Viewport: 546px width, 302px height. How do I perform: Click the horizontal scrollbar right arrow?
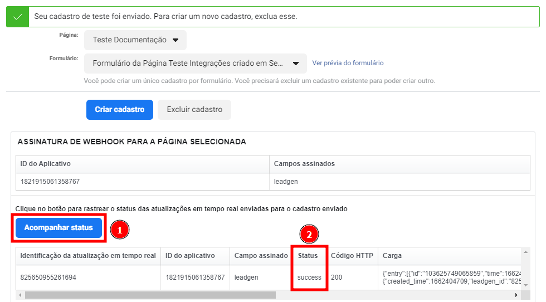[x=516, y=295]
